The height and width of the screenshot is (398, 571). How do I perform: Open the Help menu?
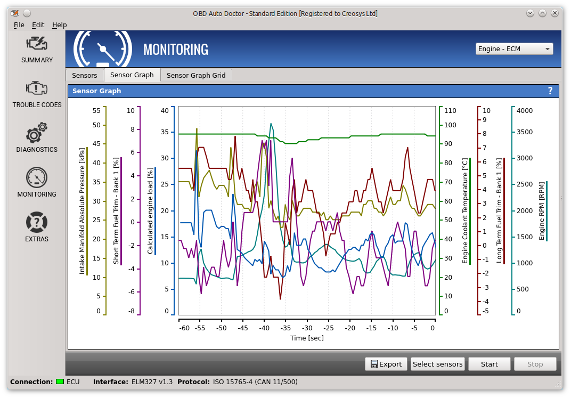click(x=59, y=25)
